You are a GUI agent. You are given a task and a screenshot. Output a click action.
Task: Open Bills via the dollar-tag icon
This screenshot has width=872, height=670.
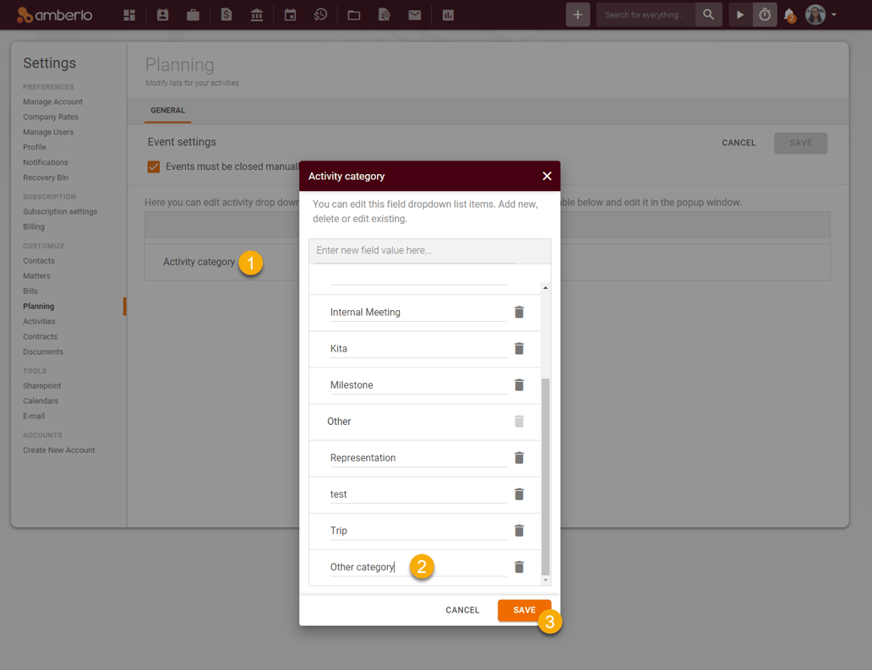coord(225,14)
